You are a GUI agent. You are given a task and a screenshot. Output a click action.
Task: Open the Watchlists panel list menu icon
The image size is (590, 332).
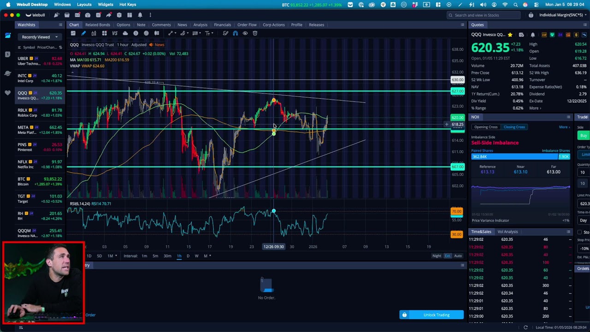[60, 25]
